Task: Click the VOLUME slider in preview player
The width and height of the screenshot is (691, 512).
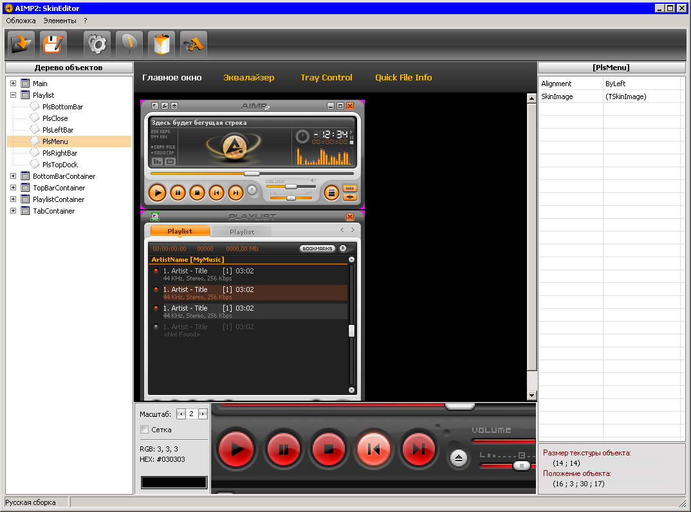Action: coord(291,187)
